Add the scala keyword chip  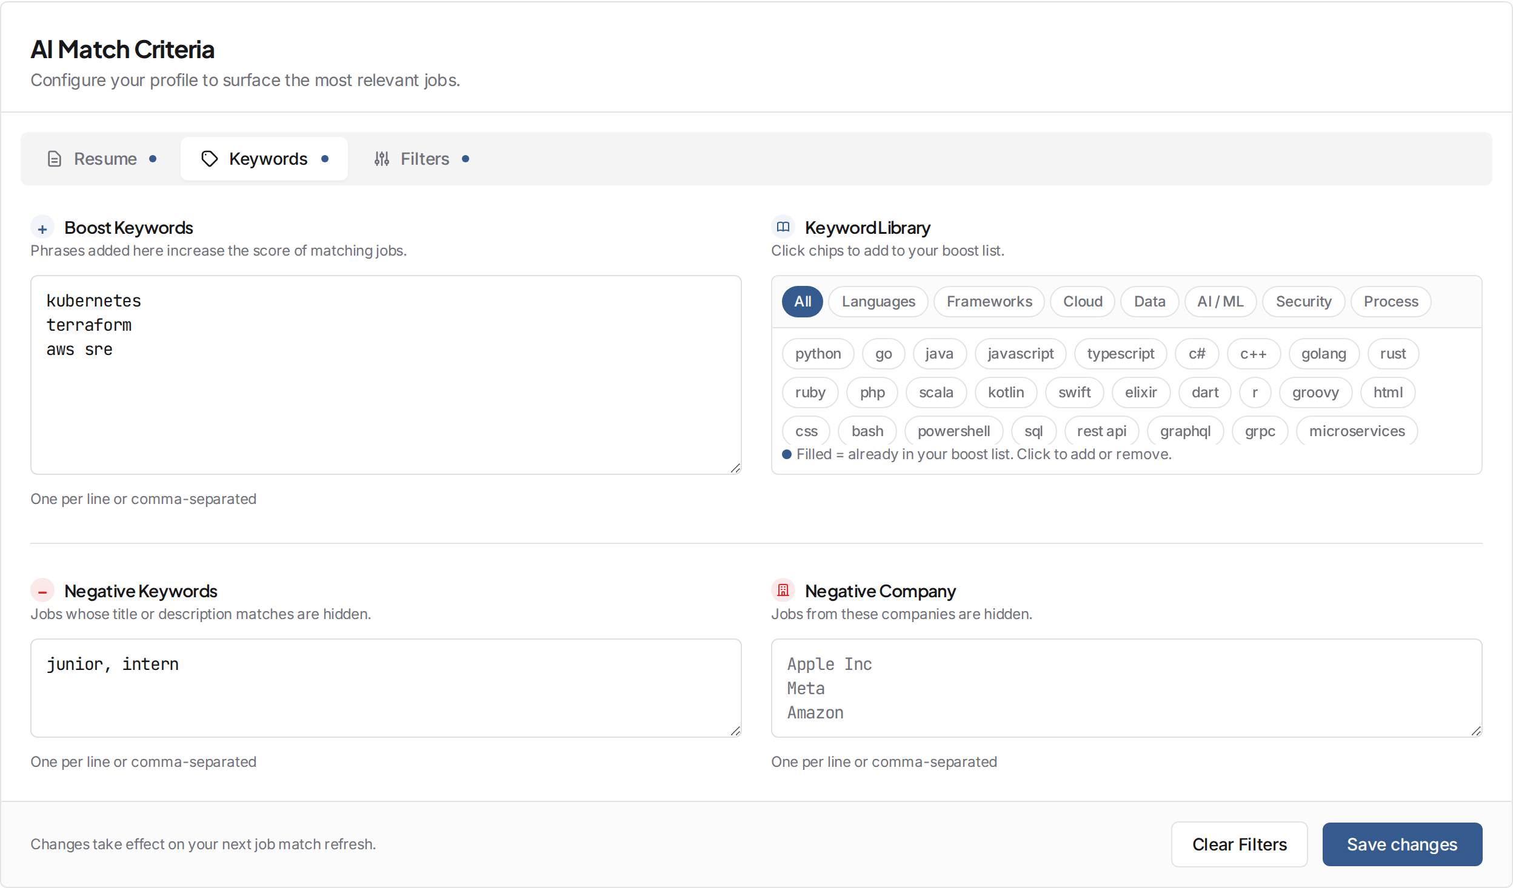point(936,393)
